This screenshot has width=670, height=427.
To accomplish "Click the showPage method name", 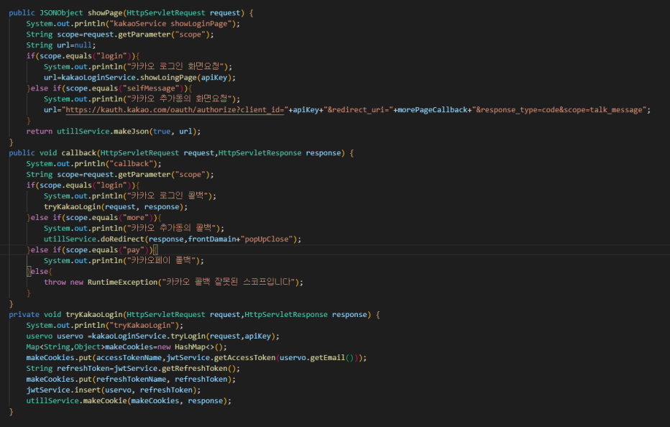I will pyautogui.click(x=105, y=13).
